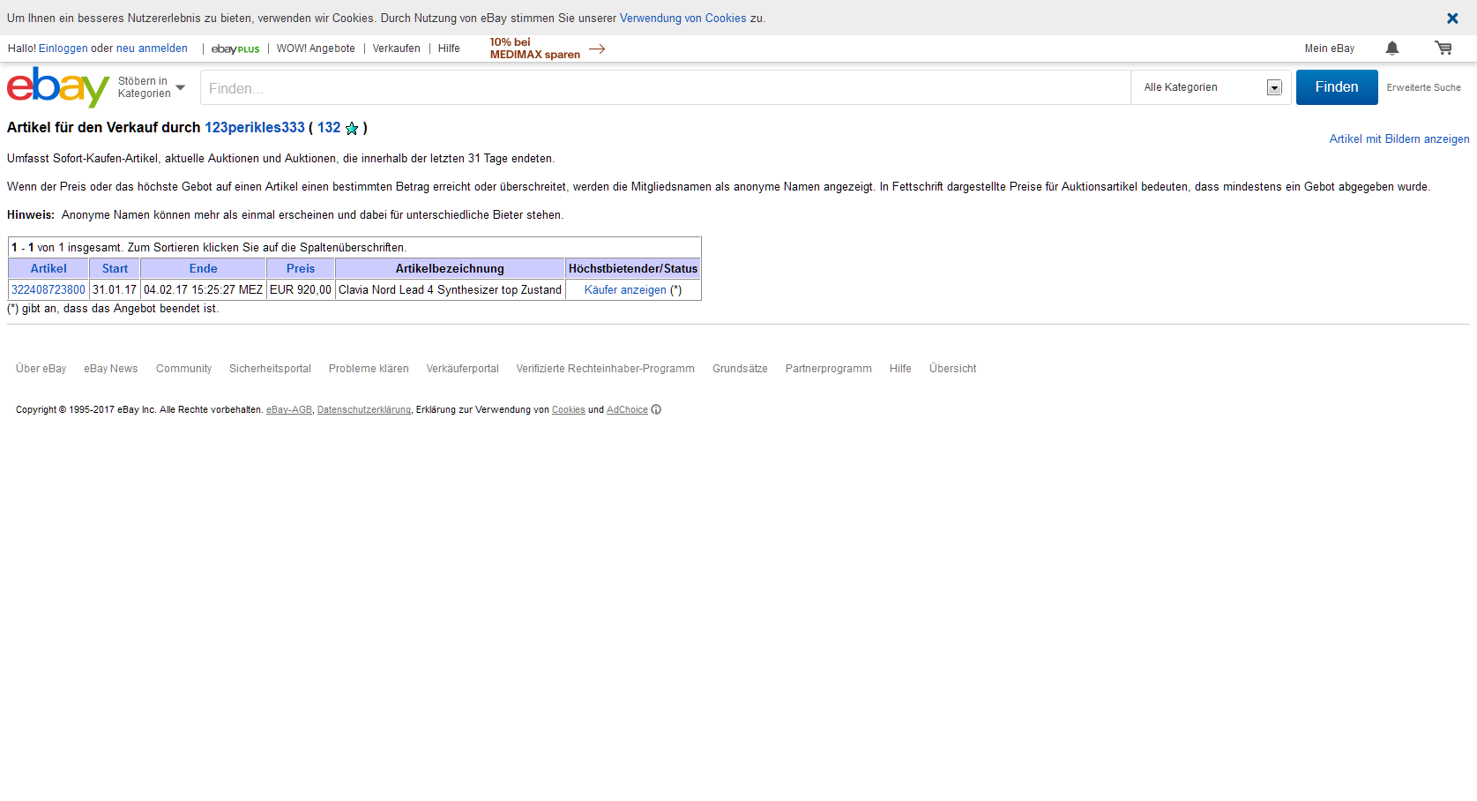
Task: Click the MEDIMAX promotion arrow
Action: [597, 49]
